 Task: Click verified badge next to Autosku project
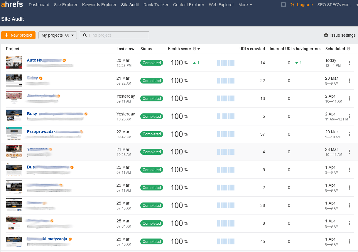click(64, 60)
